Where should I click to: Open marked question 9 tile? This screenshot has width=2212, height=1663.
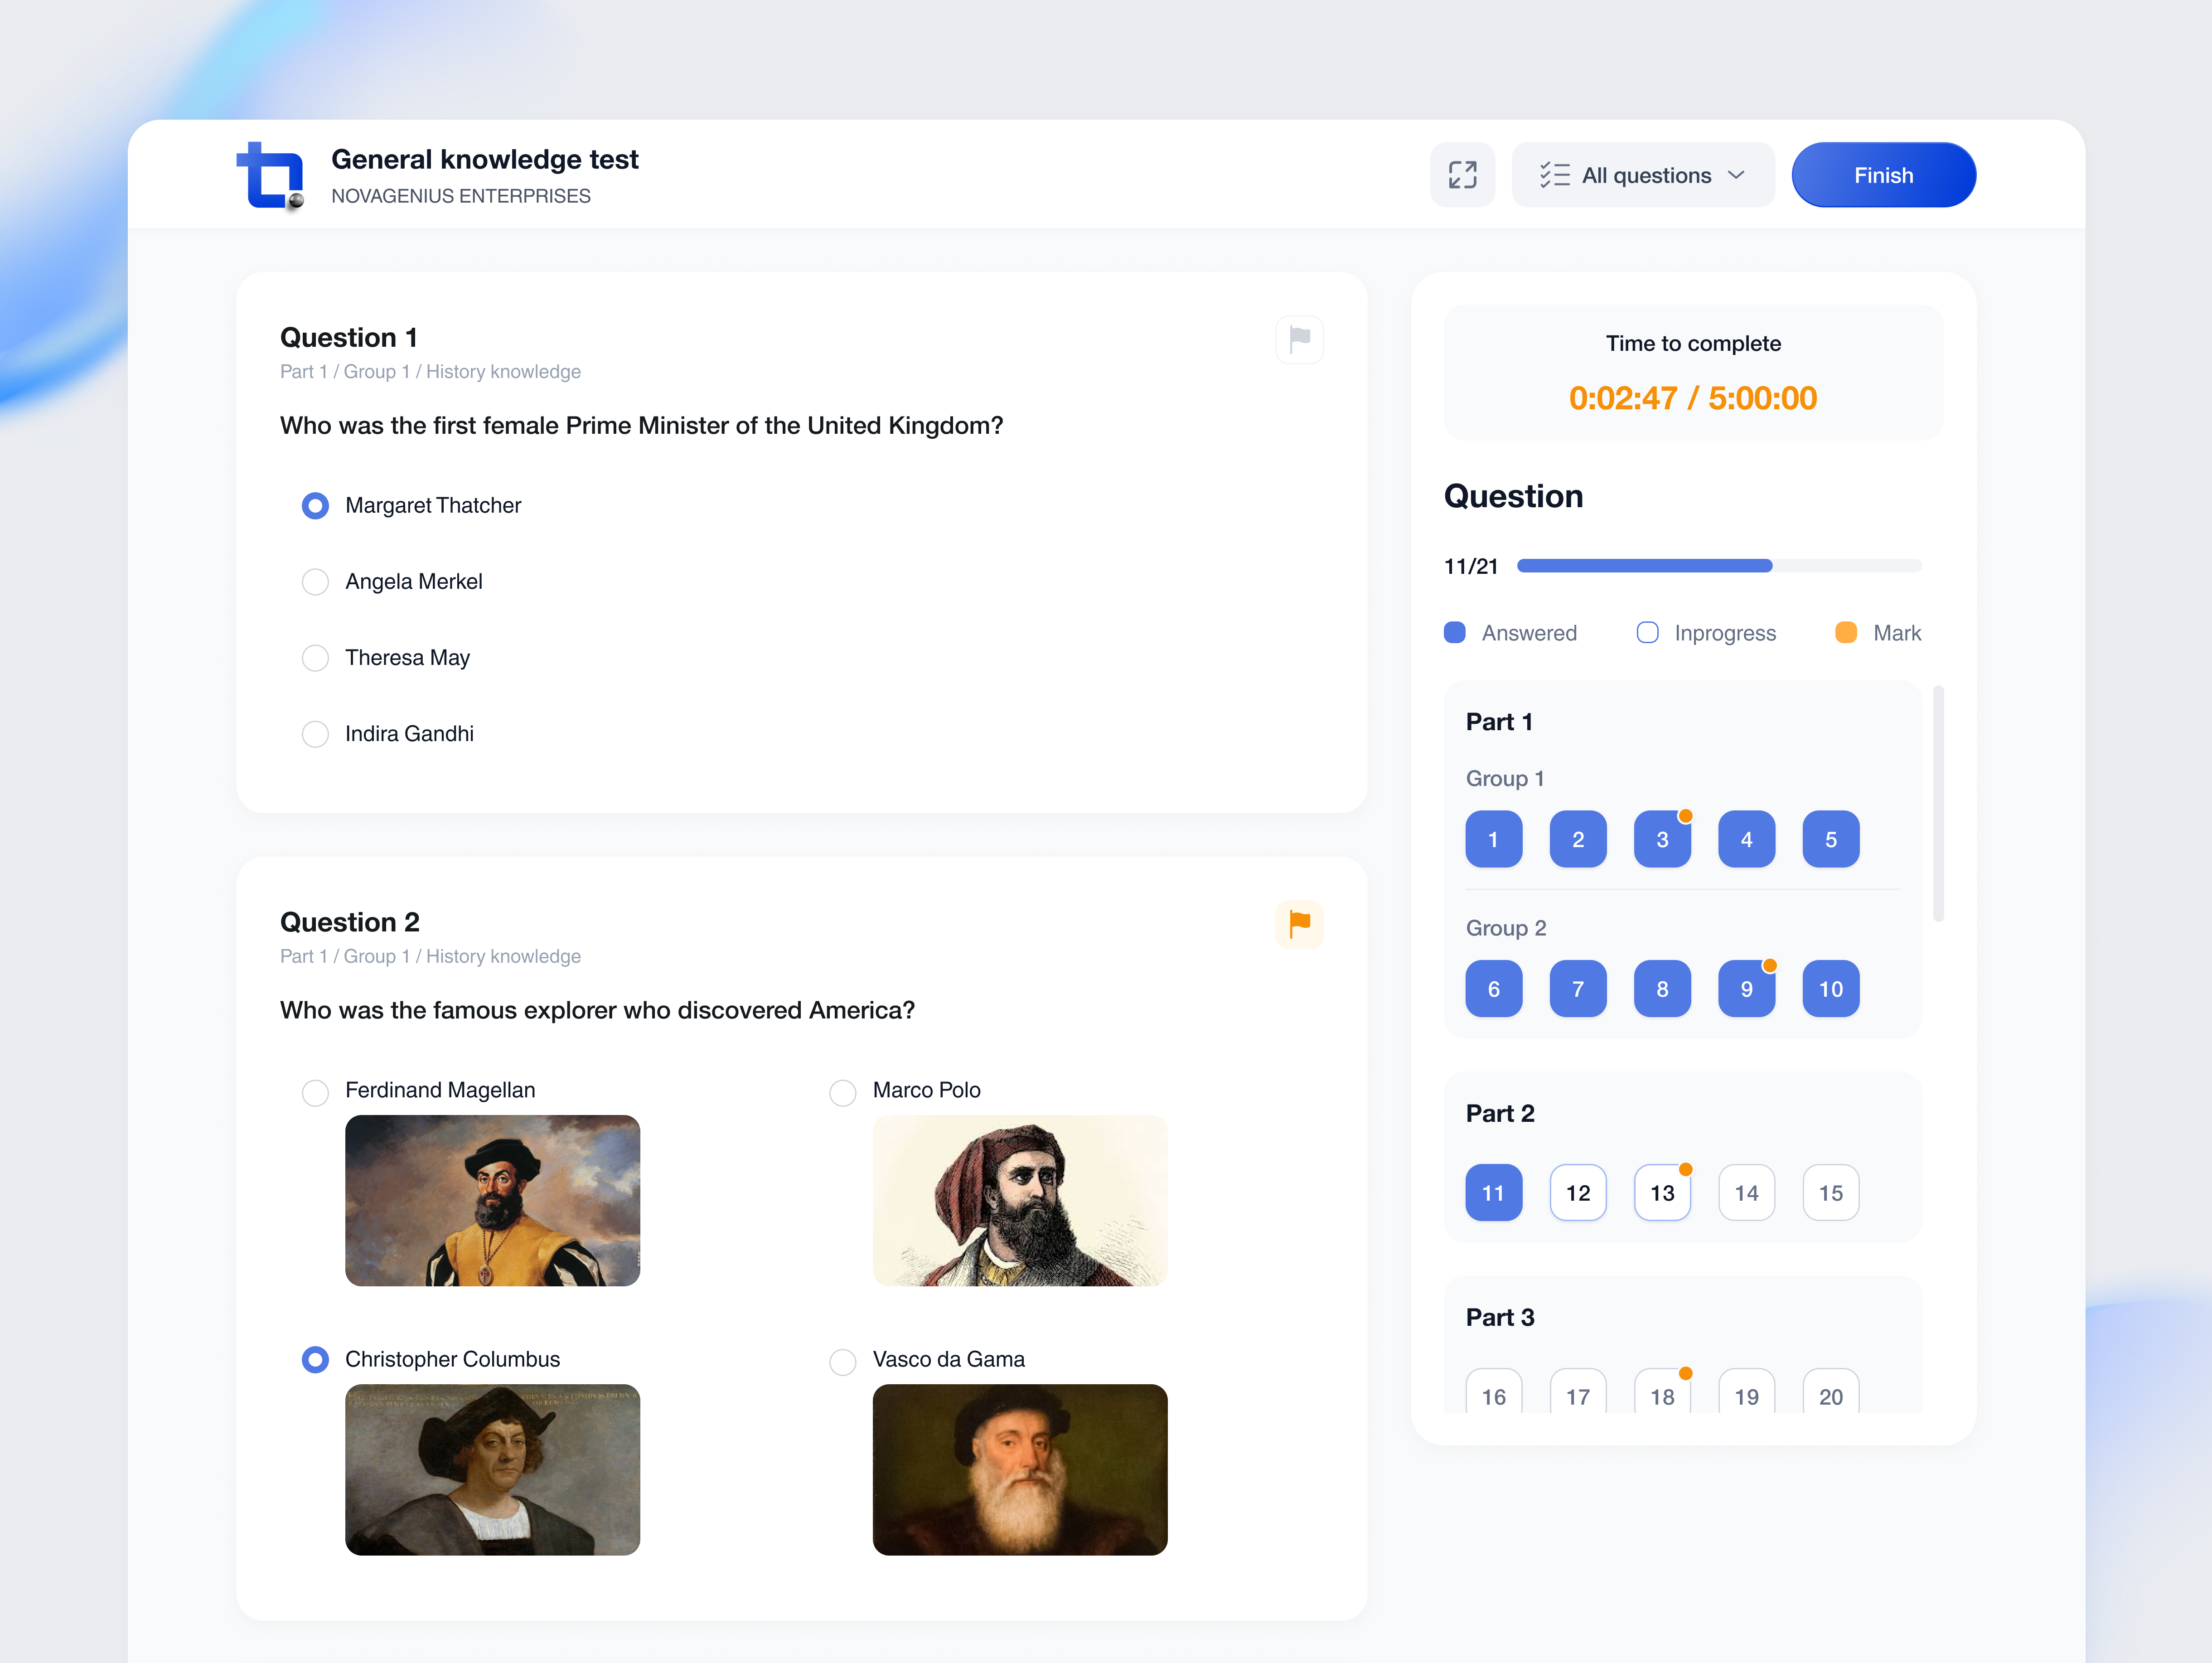pyautogui.click(x=1746, y=989)
